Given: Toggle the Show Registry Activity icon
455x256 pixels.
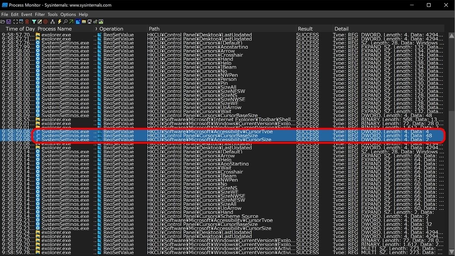Looking at the screenshot, I should (78, 22).
